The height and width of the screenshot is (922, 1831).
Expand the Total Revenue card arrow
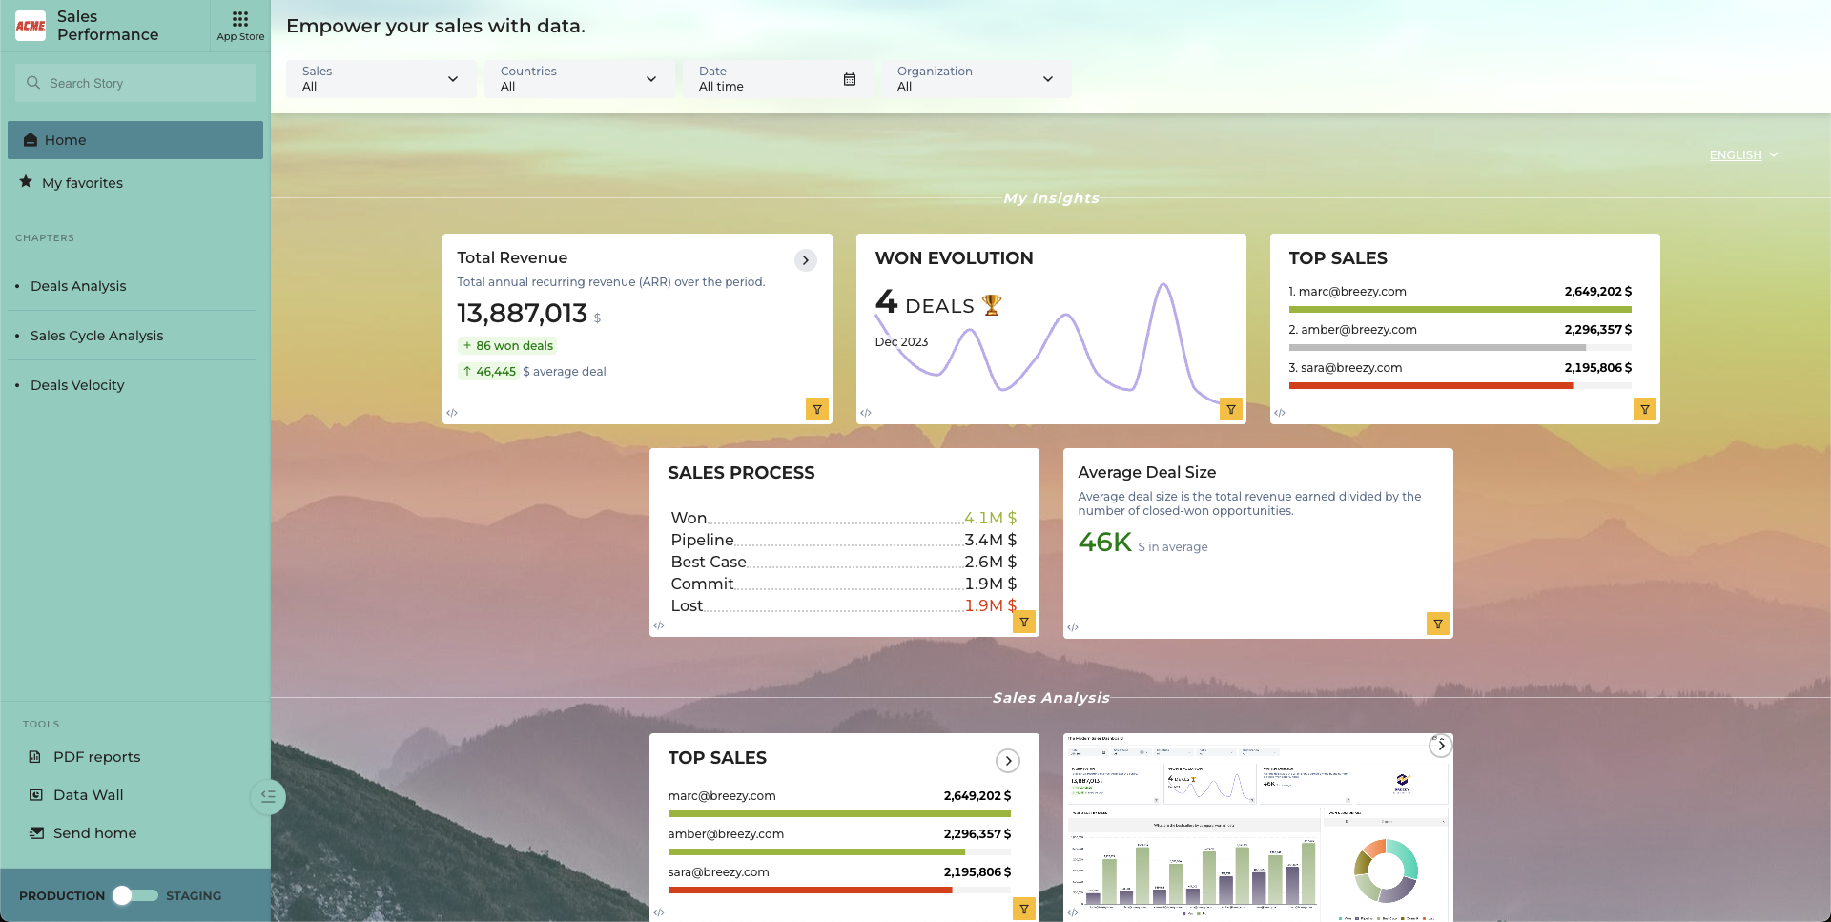[806, 259]
